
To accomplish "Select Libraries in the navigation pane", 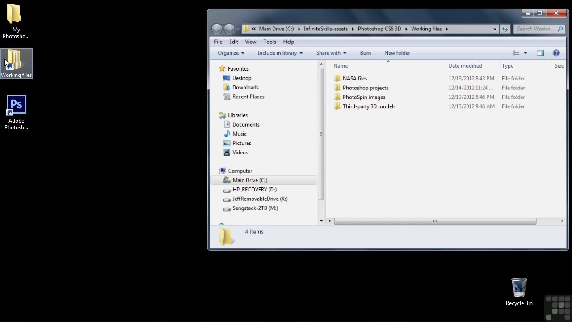I will [x=238, y=115].
